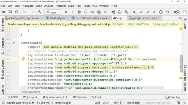Image resolution: width=188 pixels, height=105 pixels.
Task: Open Version Control tool window
Action: (x=55, y=97)
